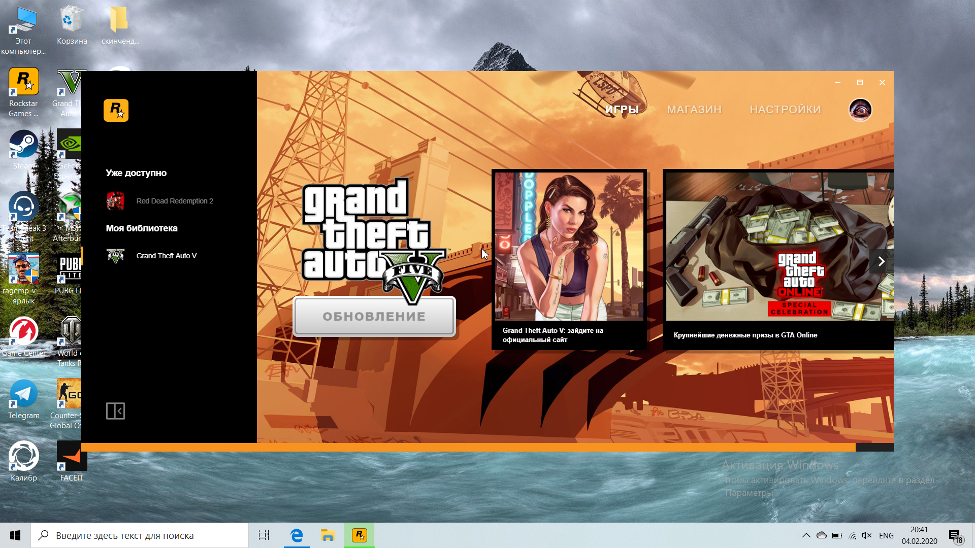Click the battery status tray icon

837,535
